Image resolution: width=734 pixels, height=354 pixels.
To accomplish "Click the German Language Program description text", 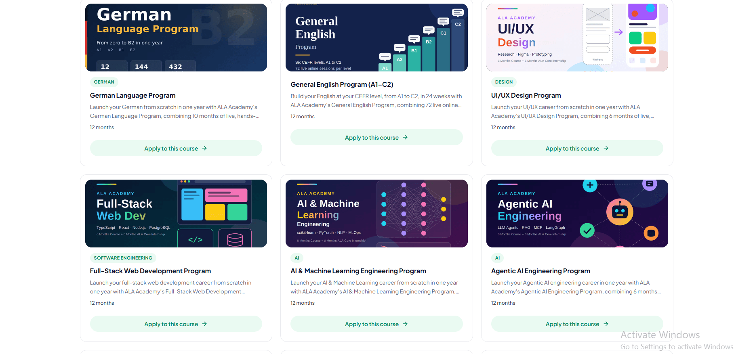I will [175, 111].
